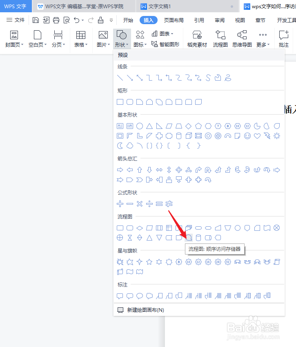Select the sequential access storage flowchart shape

(189, 238)
